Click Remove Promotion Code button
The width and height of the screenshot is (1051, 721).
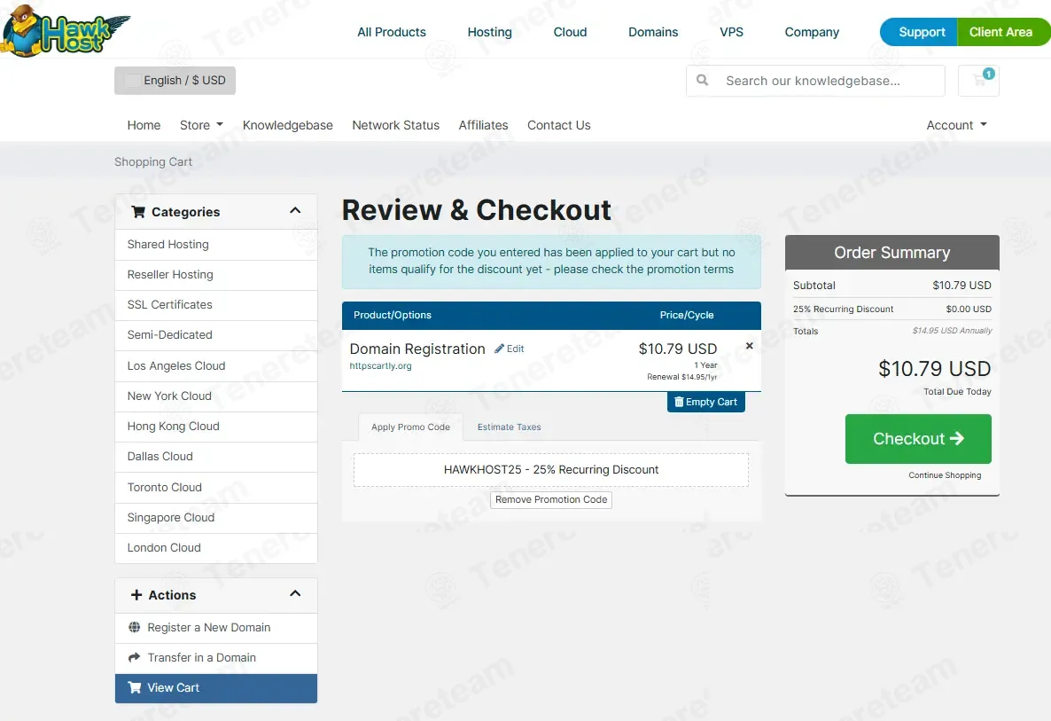(x=551, y=499)
